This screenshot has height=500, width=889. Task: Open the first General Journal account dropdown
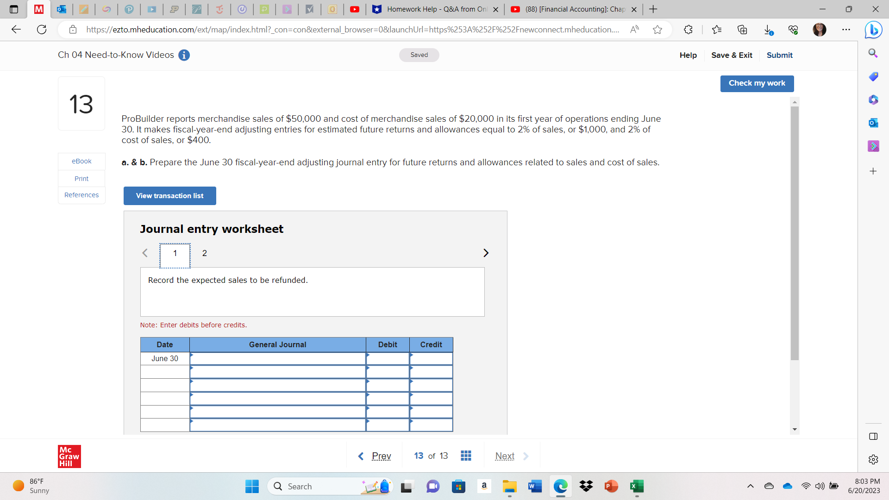click(277, 358)
